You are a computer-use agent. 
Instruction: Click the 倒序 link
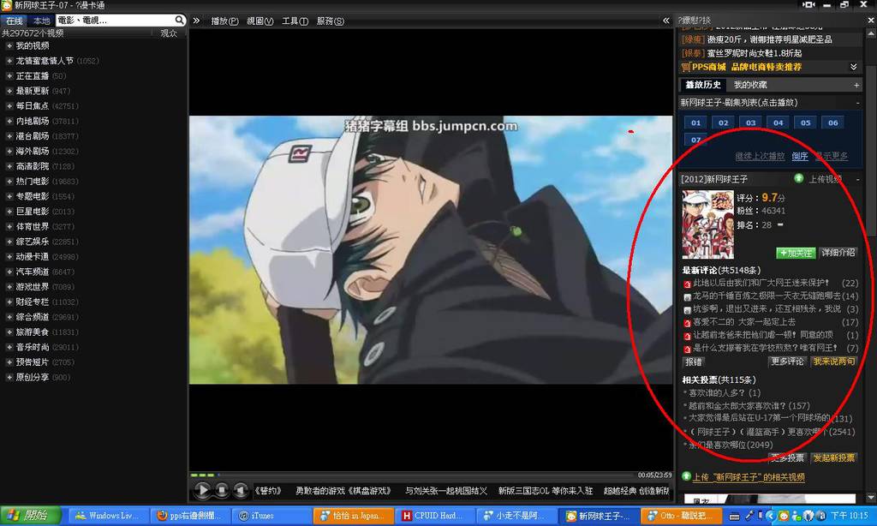[x=800, y=156]
